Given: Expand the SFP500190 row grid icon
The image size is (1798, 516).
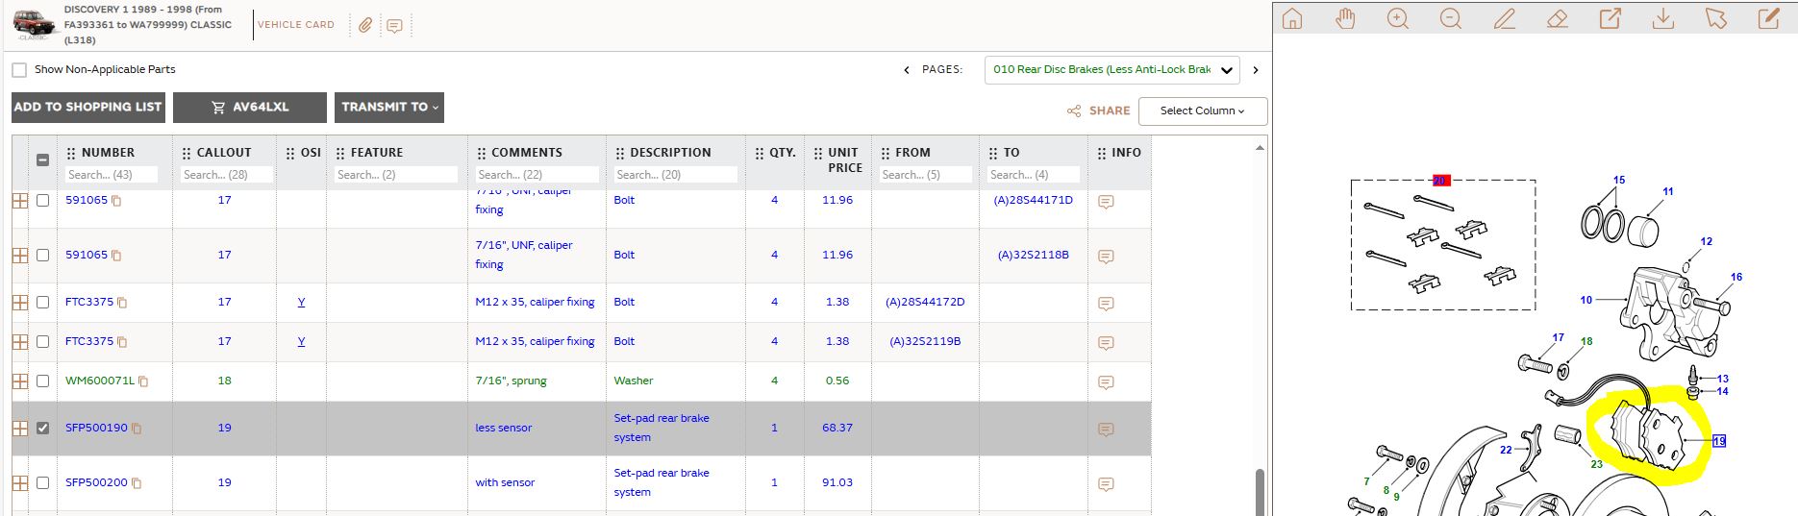Looking at the screenshot, I should tap(19, 429).
